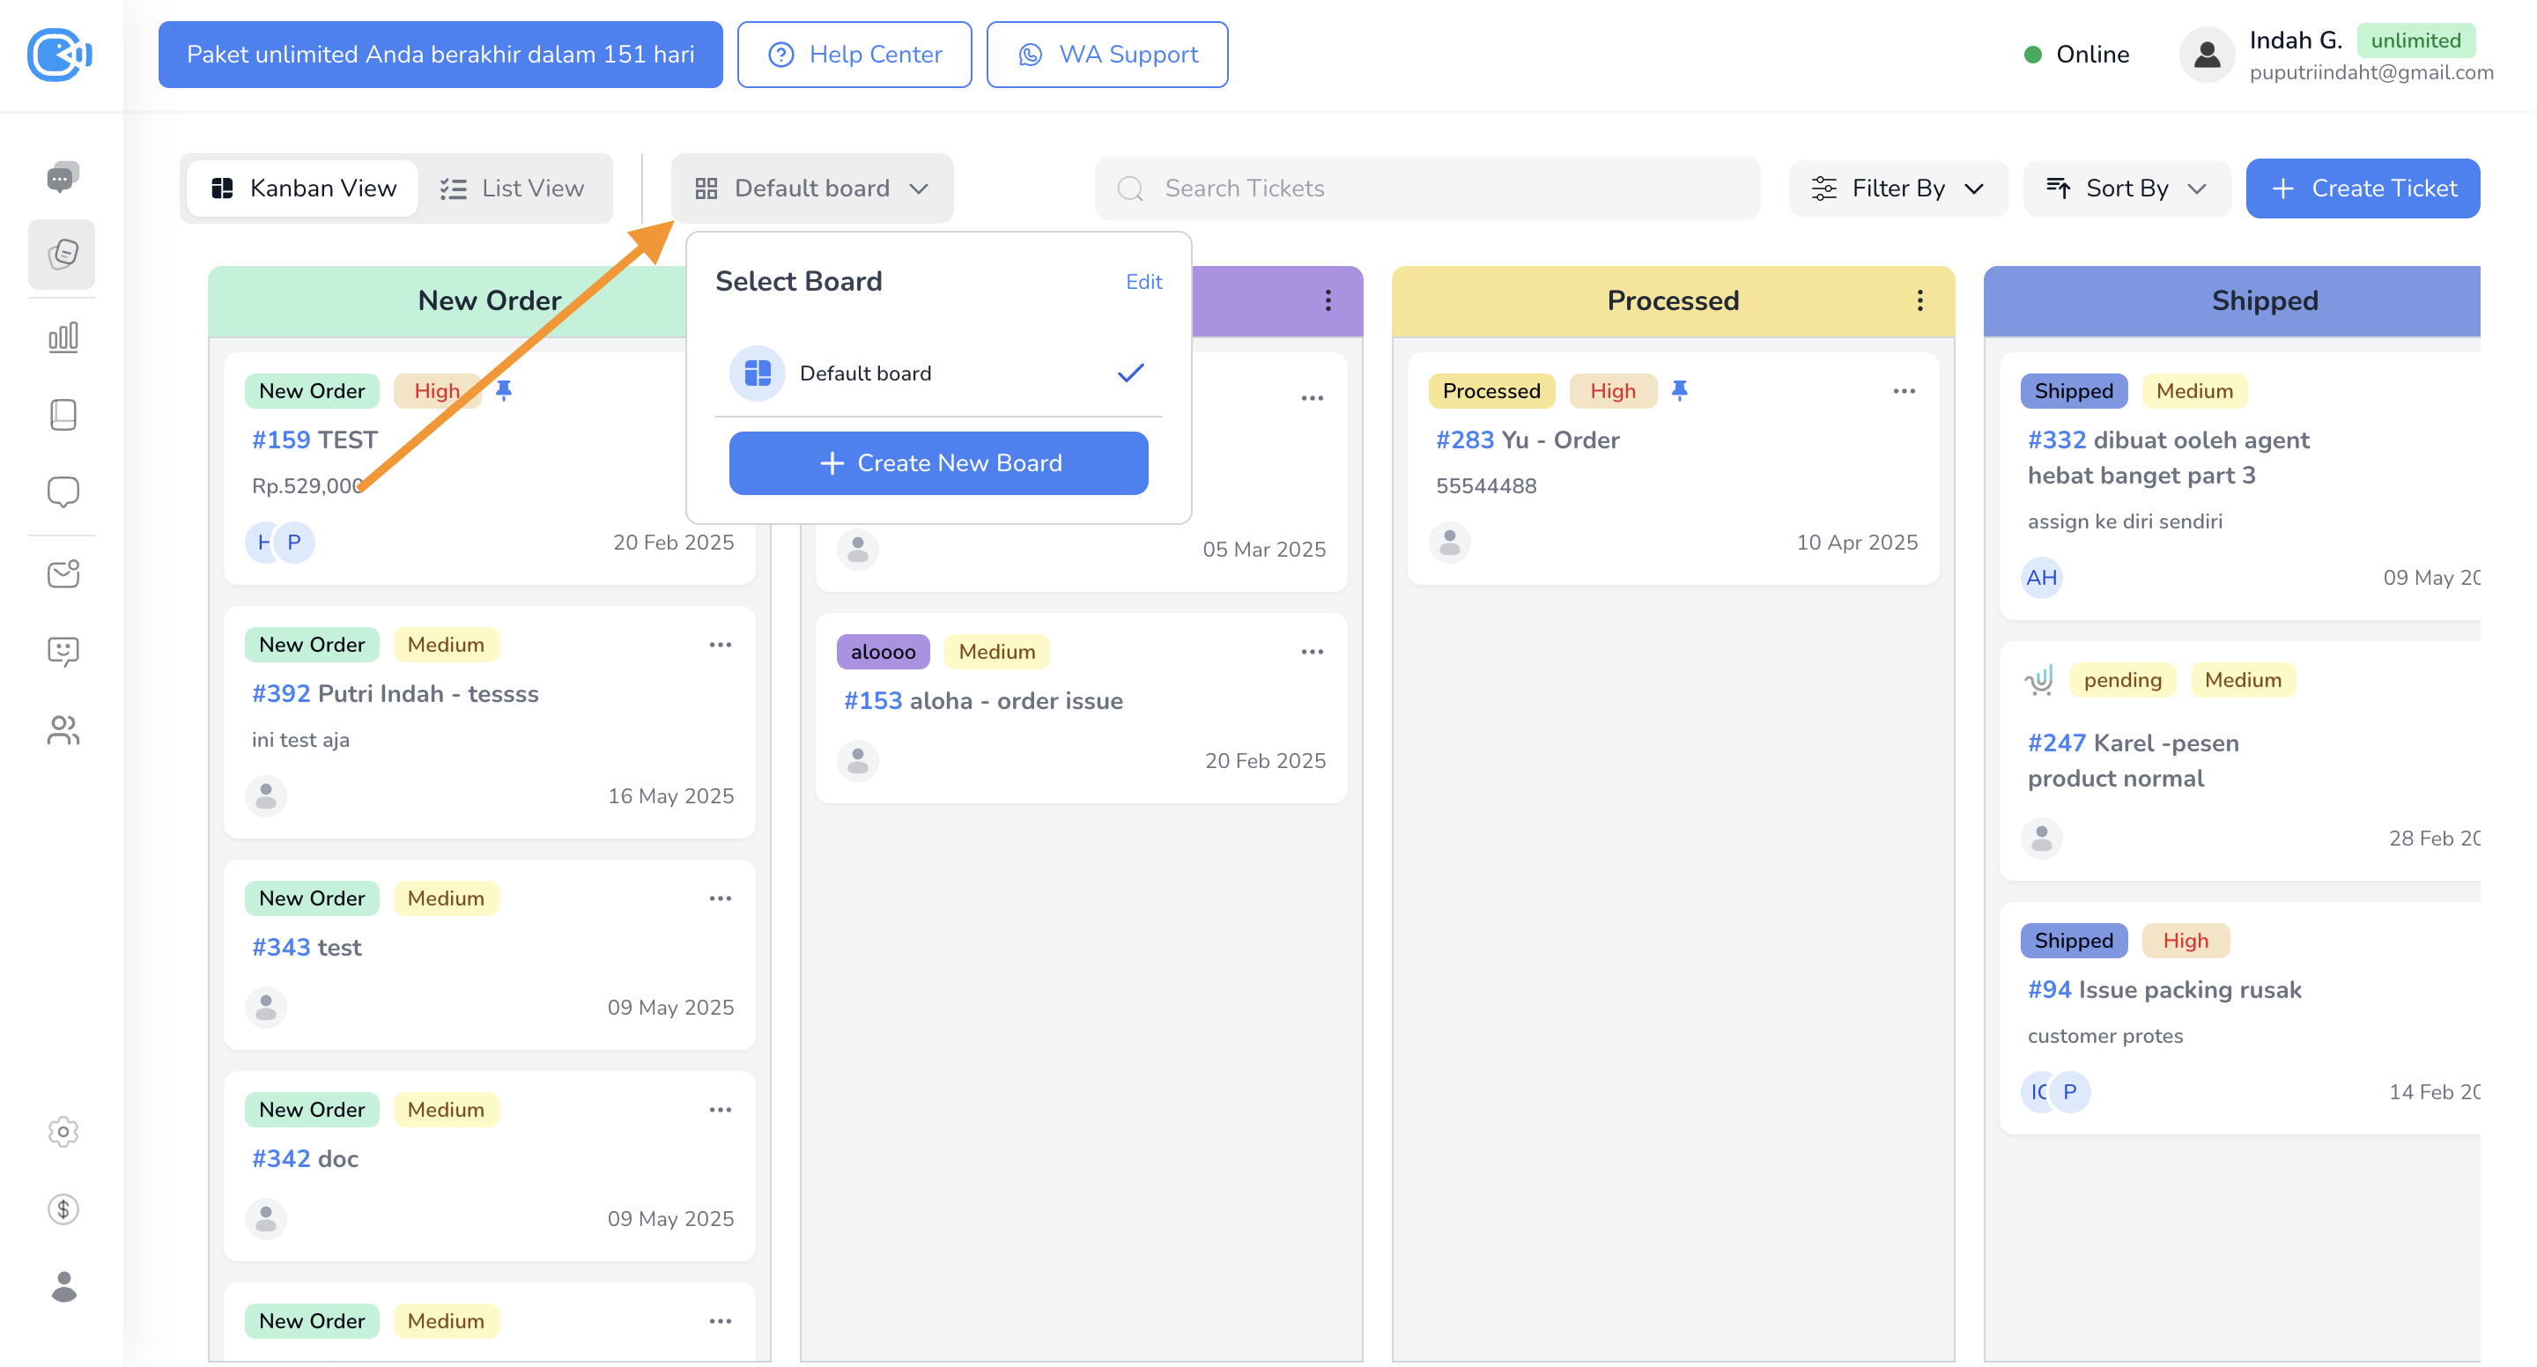Click the pin icon on ticket #283
Image resolution: width=2537 pixels, height=1367 pixels.
pos(1679,391)
